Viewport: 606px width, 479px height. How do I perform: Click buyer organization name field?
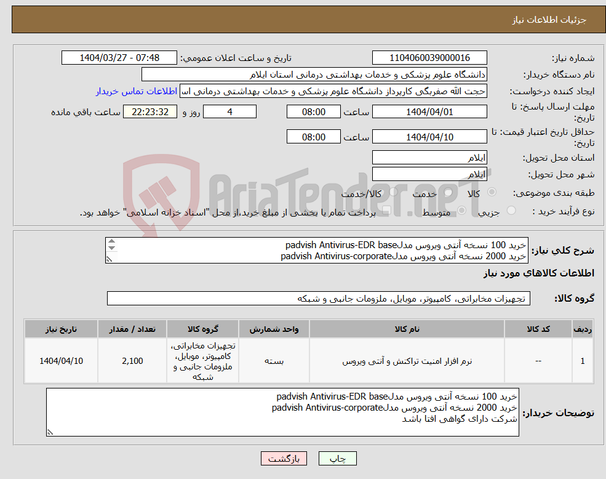click(314, 74)
